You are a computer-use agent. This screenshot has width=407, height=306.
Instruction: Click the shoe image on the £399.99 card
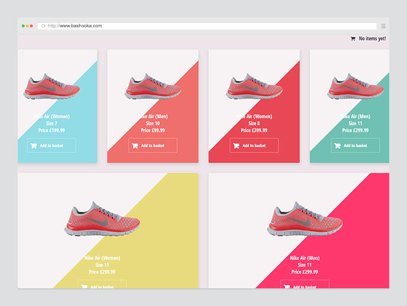pyautogui.click(x=254, y=87)
